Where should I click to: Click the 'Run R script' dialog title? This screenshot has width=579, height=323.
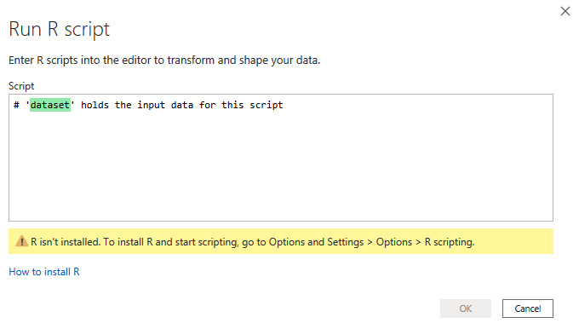59,29
